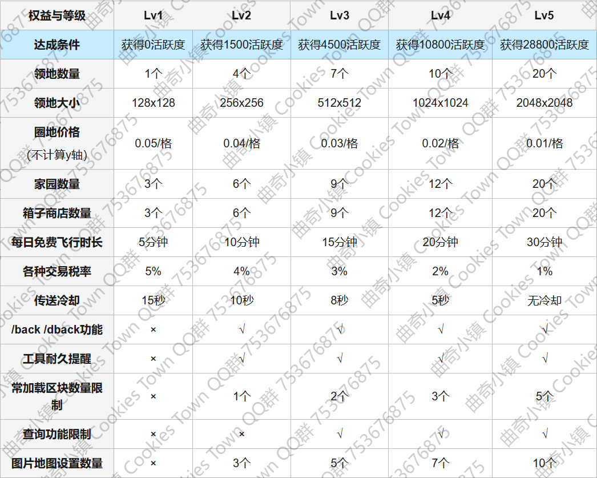Select the 9个 cell in 箱子商店数量 row
Screen dimensions: 597x478
pyautogui.click(x=339, y=213)
